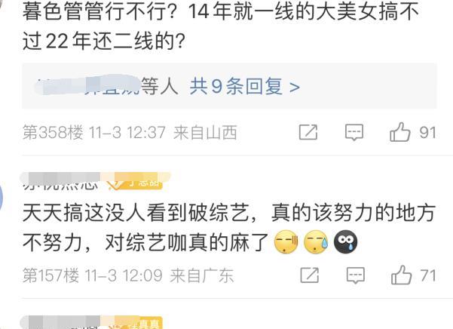Share the floor 157 comment

310,275
